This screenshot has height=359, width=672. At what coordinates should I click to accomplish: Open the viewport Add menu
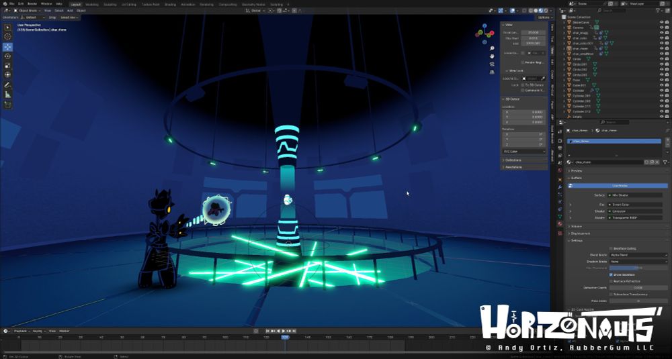coord(69,10)
